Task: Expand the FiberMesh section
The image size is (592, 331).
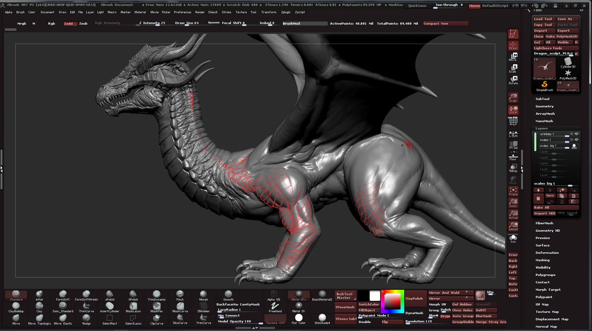Action: coord(544,223)
